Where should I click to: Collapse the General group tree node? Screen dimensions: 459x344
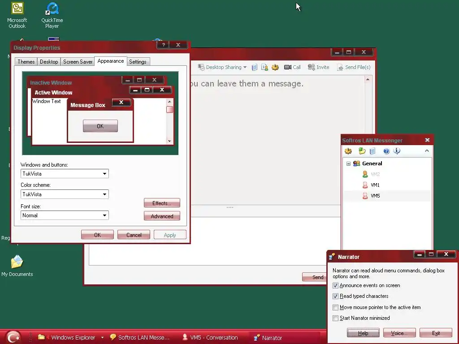348,163
